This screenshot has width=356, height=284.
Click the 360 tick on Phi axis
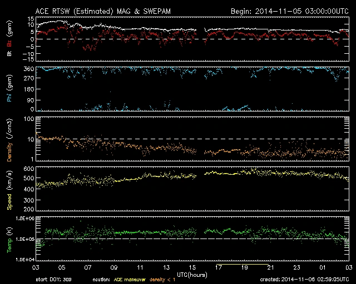pyautogui.click(x=27, y=69)
